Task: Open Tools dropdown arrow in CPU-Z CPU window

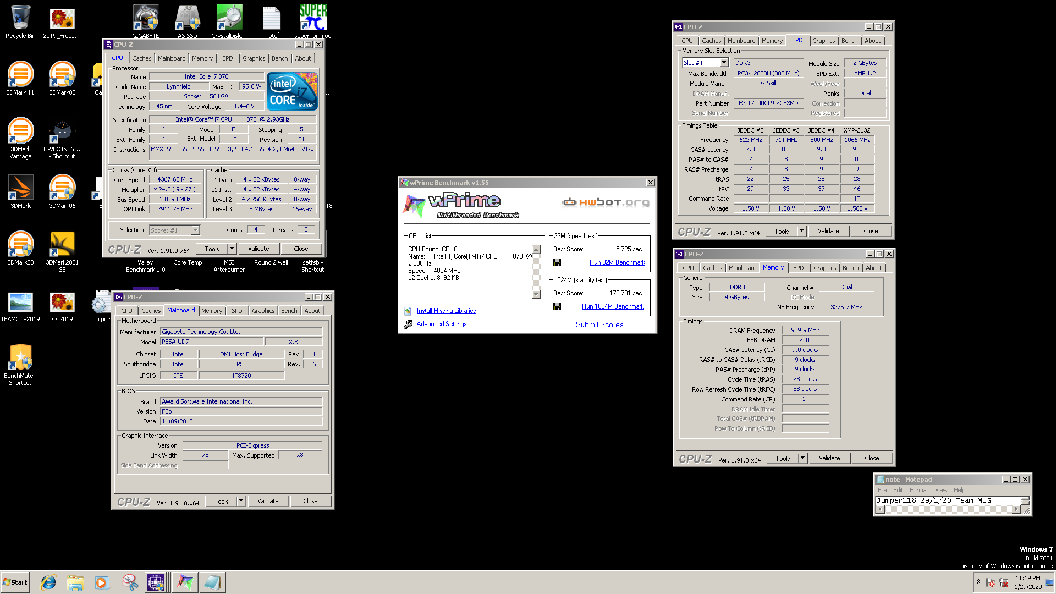Action: click(x=232, y=249)
